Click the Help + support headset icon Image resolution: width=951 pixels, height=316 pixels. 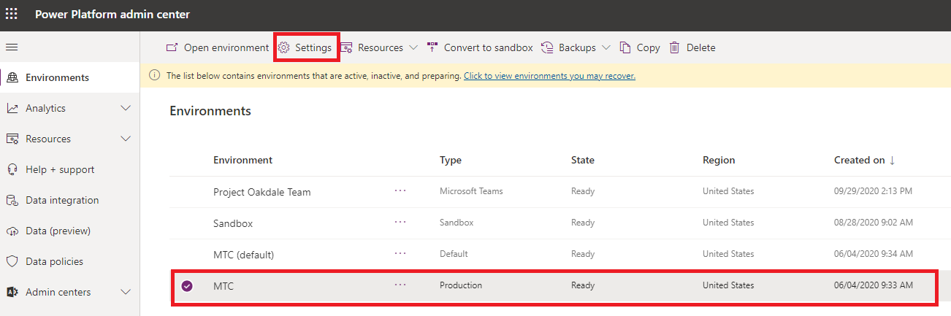[x=12, y=169]
